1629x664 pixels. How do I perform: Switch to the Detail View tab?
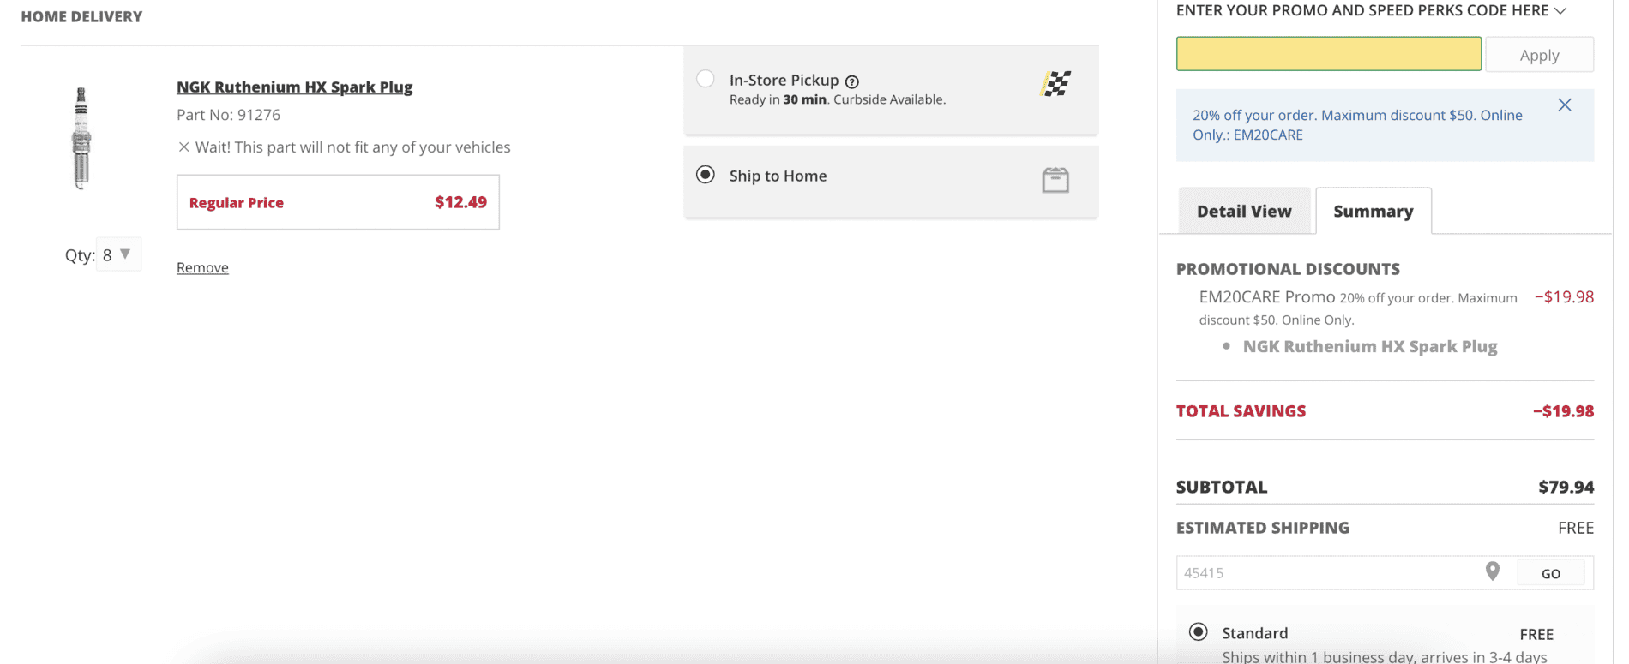[1244, 211]
